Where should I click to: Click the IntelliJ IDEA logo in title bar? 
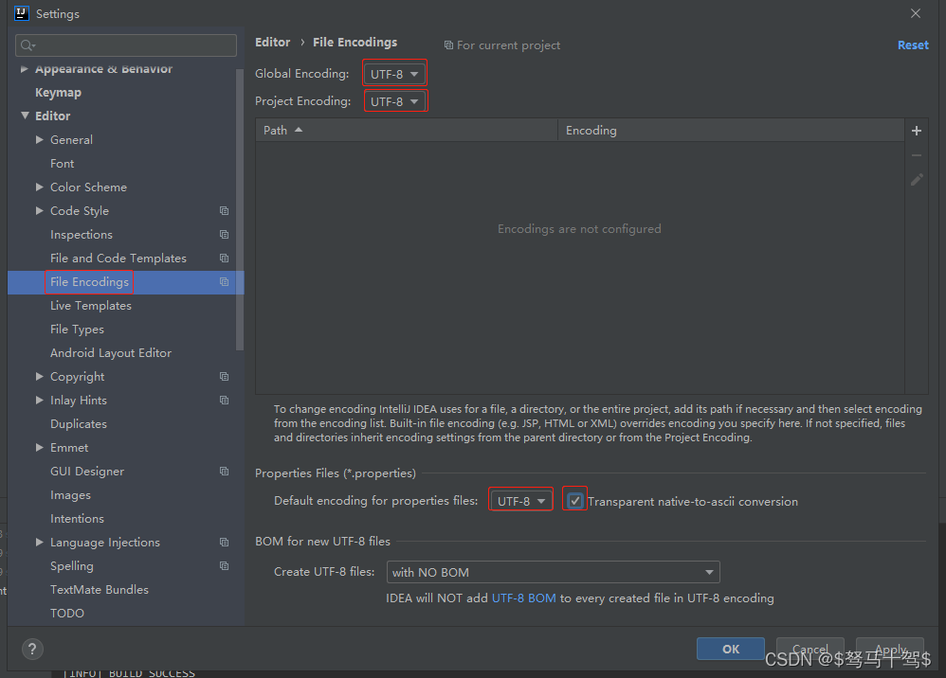click(22, 13)
